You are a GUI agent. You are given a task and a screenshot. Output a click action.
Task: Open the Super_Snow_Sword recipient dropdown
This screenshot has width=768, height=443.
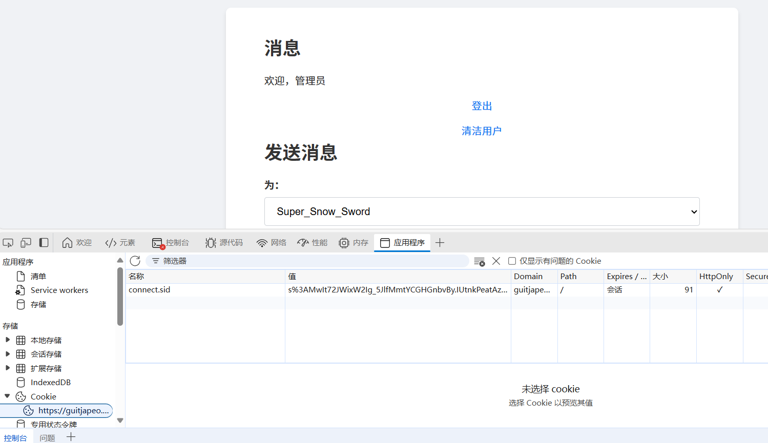[482, 212]
